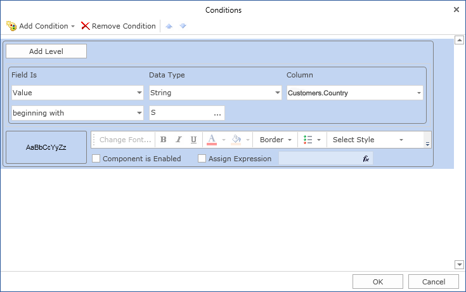Image resolution: width=466 pixels, height=292 pixels.
Task: Move condition up with up arrow
Action: pyautogui.click(x=169, y=26)
